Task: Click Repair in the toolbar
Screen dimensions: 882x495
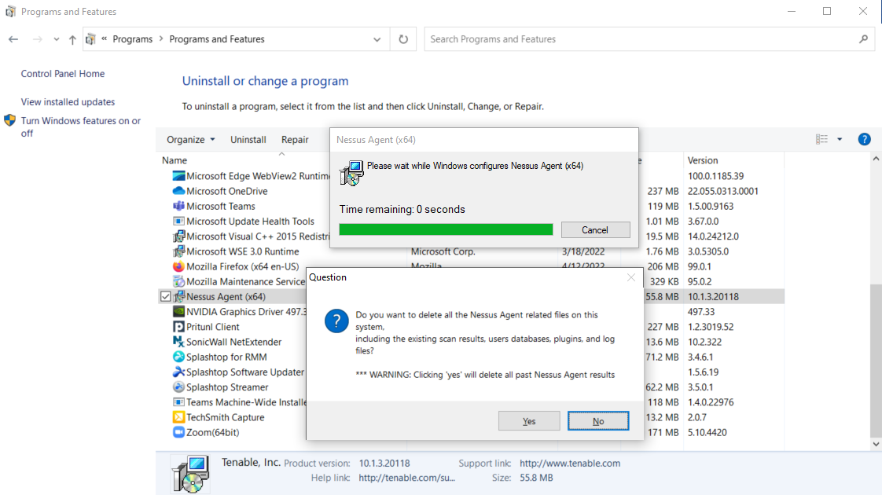Action: [295, 140]
